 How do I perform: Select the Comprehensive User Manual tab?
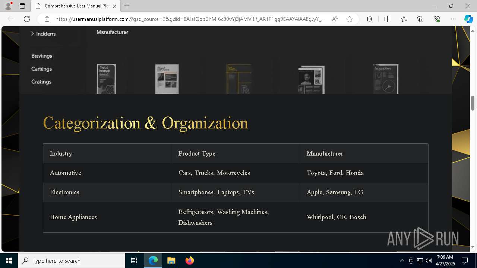[x=75, y=6]
